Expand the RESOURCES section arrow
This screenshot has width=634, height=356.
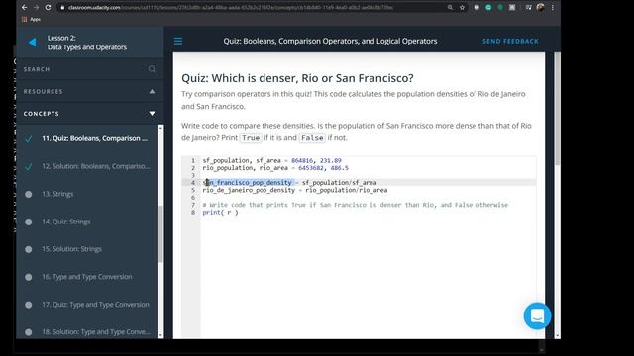tap(152, 91)
